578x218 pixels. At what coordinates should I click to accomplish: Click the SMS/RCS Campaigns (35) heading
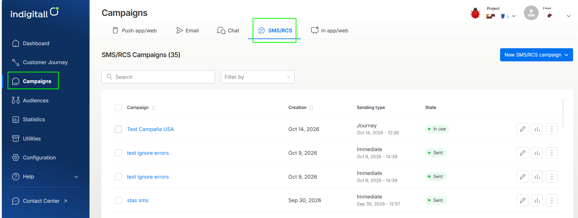[x=141, y=55]
